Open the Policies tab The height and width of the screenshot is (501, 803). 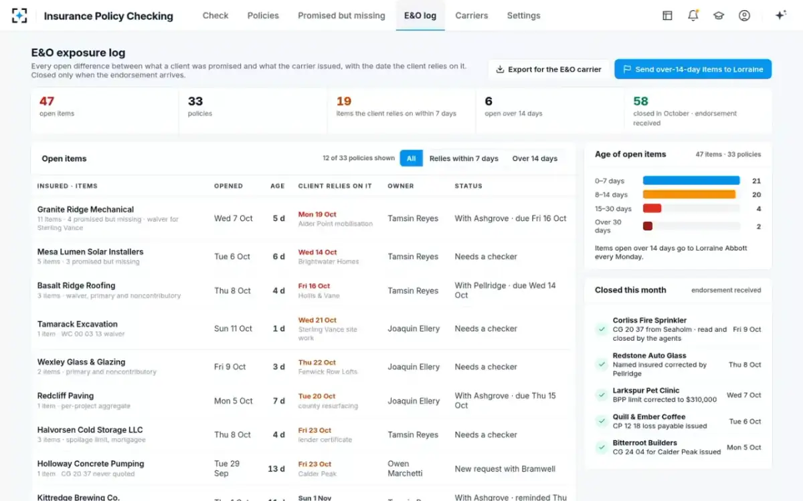pos(263,15)
